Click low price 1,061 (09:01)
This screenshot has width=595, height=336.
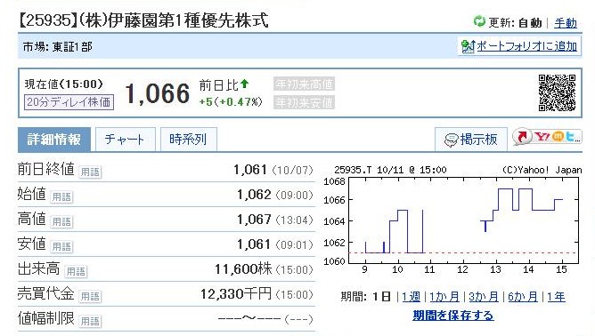(x=274, y=244)
